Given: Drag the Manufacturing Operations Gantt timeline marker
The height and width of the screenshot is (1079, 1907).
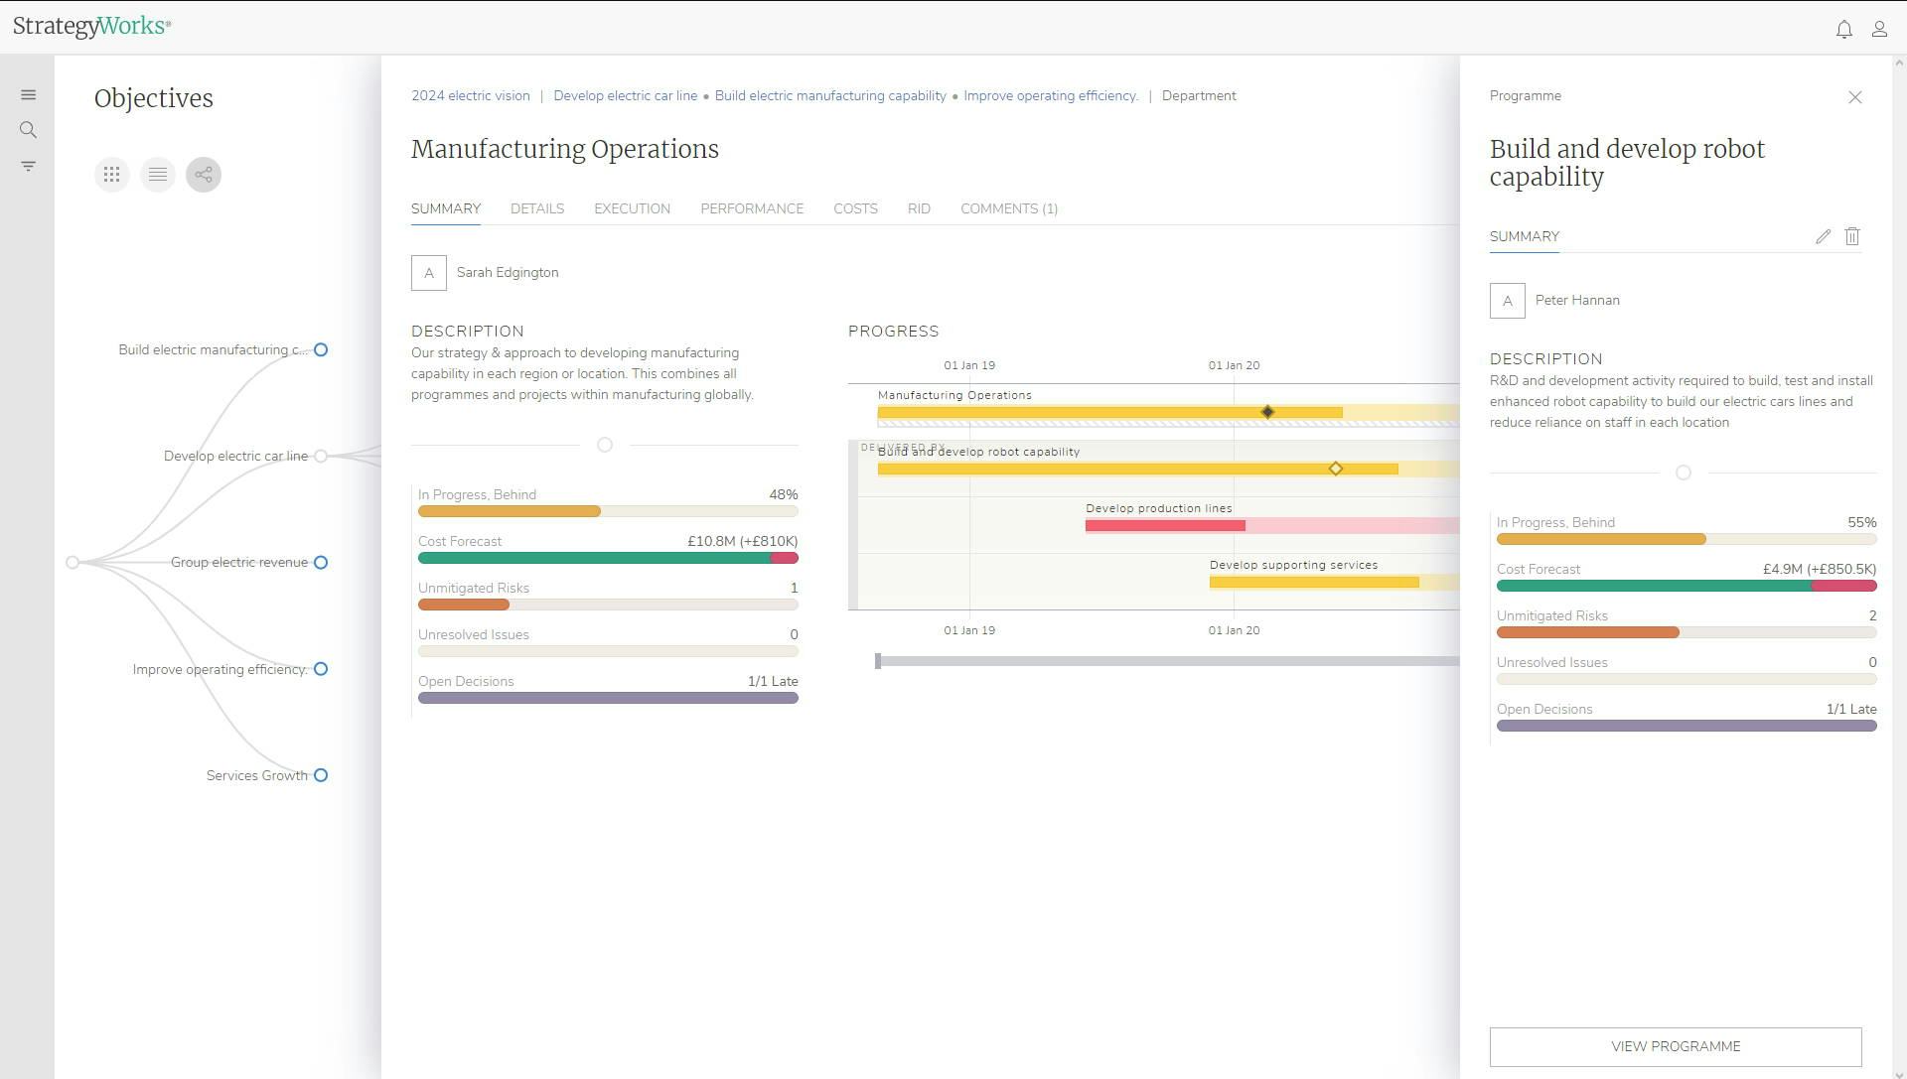Looking at the screenshot, I should click(1266, 411).
